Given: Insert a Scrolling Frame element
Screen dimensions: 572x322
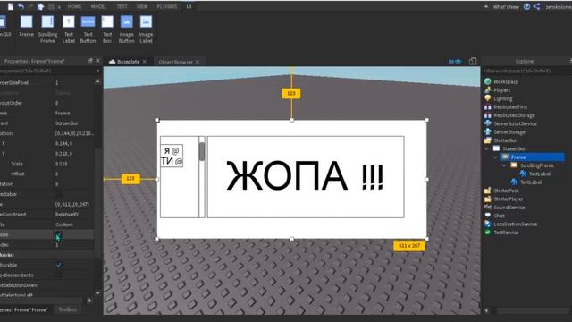Looking at the screenshot, I should tap(47, 30).
